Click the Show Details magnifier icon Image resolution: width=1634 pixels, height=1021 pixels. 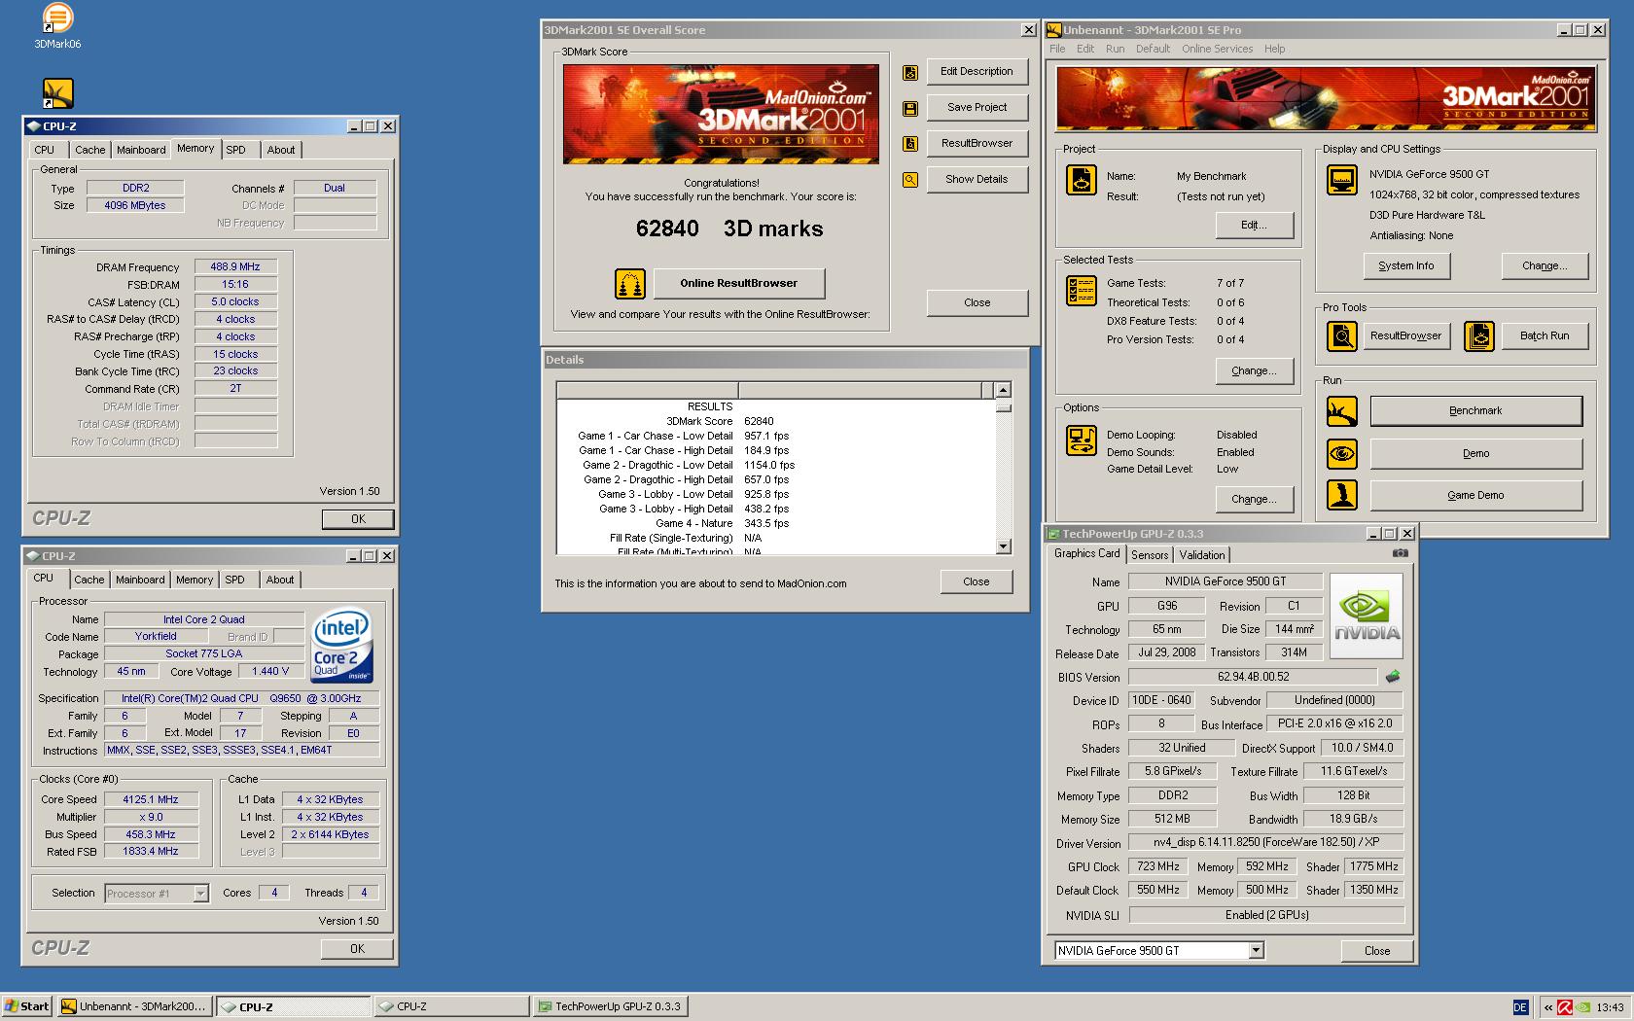click(910, 180)
